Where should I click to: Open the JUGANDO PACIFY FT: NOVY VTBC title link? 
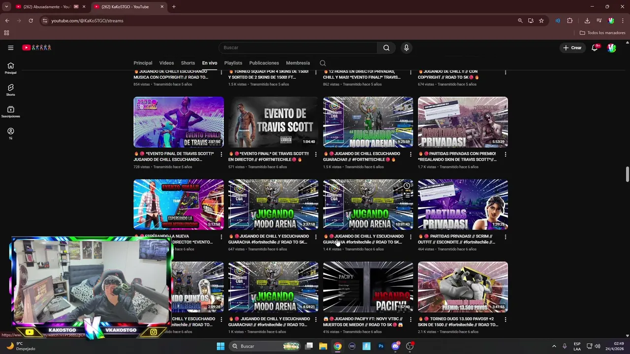(x=363, y=322)
